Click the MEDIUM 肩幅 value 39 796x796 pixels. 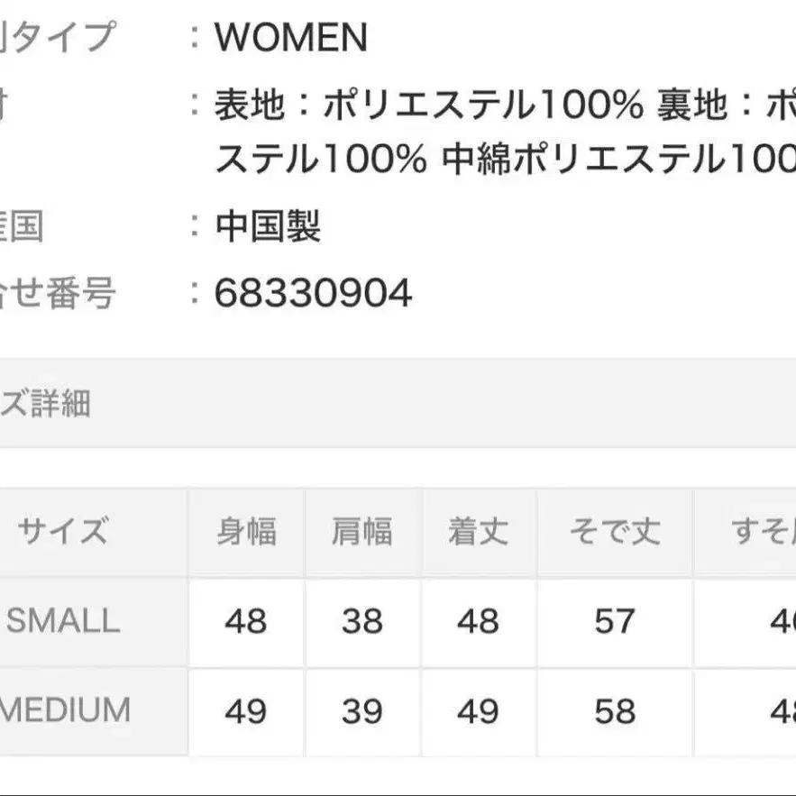click(361, 712)
